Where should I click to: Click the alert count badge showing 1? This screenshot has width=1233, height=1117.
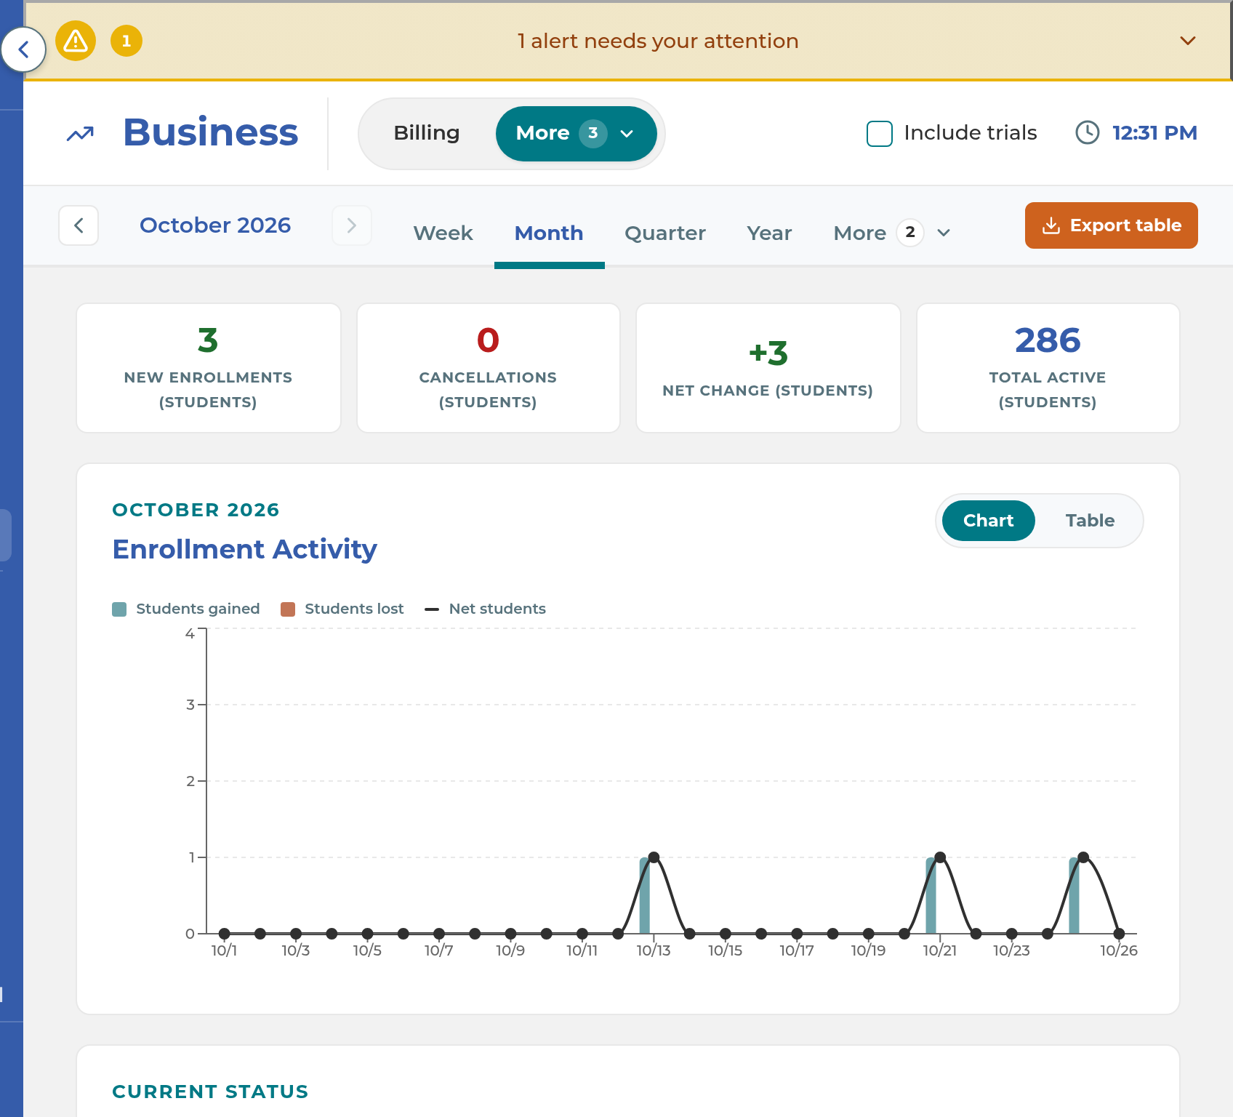(x=126, y=41)
